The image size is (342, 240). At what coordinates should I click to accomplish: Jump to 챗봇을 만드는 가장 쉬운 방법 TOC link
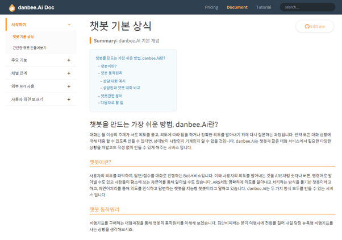[x=131, y=58]
